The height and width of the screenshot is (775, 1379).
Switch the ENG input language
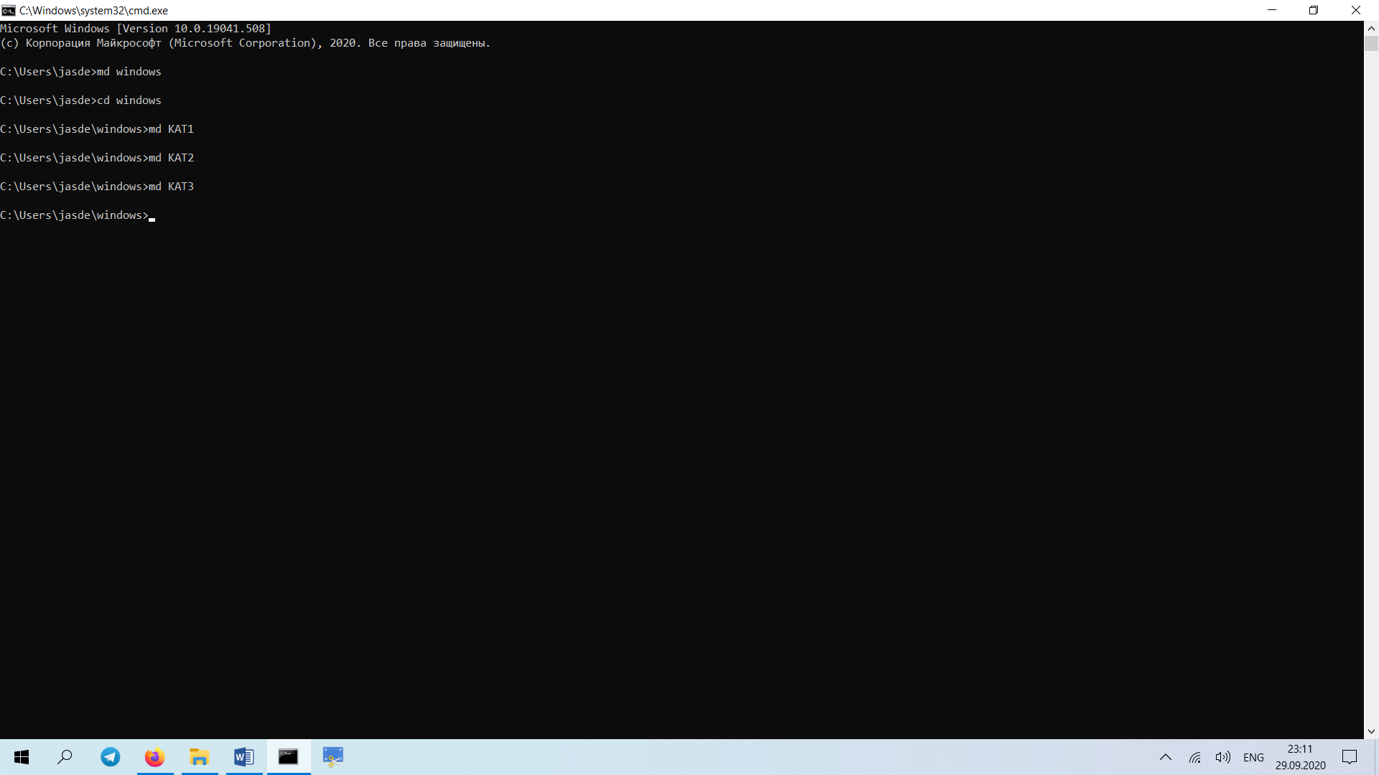coord(1253,758)
